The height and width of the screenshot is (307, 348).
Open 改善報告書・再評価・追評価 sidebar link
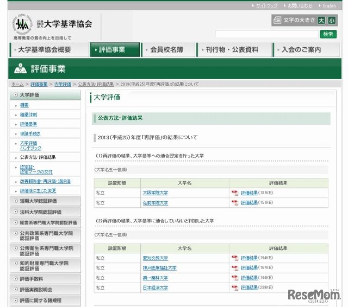pos(45,182)
